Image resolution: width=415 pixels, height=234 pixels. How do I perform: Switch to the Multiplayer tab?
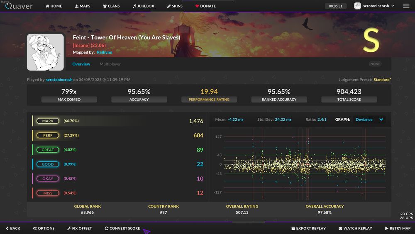[110, 64]
